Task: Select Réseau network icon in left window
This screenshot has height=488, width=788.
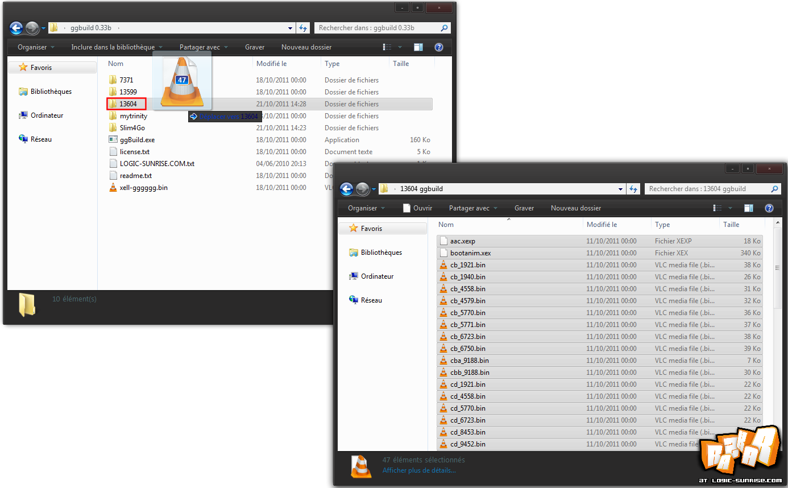Action: tap(23, 139)
